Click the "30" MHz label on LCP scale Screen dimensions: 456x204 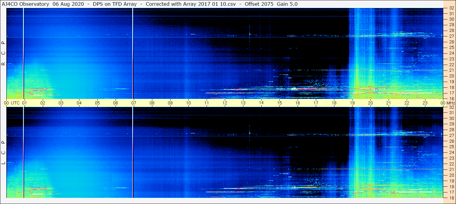pos(451,118)
